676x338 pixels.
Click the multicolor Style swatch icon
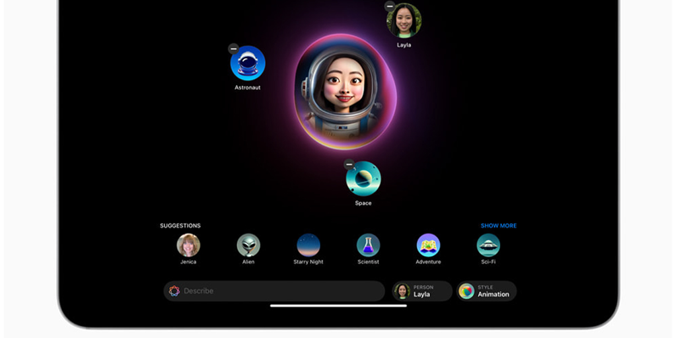point(466,291)
